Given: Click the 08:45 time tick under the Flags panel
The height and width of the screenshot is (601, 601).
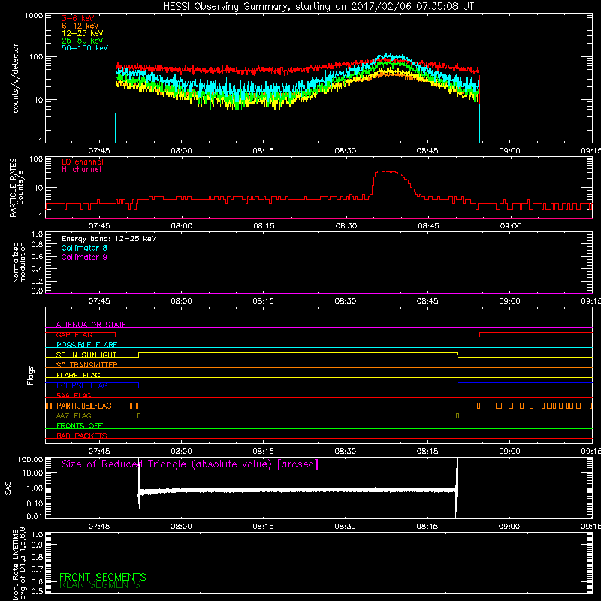Looking at the screenshot, I should coord(427,452).
